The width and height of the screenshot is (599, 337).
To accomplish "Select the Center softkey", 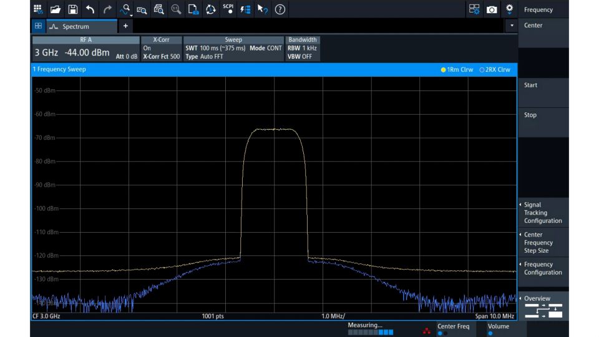I will point(543,33).
